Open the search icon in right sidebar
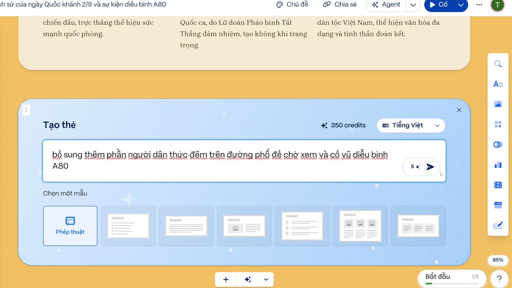This screenshot has height=288, width=512. [498, 64]
